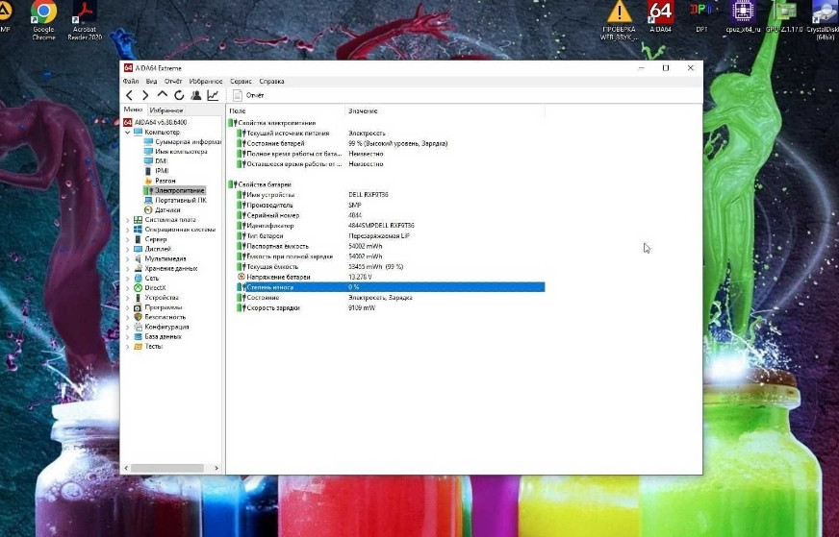
Task: Expand the Мультимедиа tree node
Action: (128, 258)
